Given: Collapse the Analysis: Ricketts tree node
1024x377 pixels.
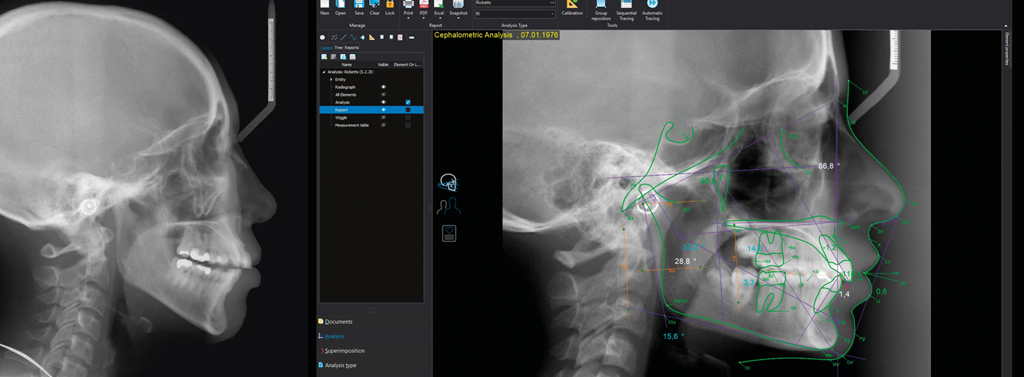Looking at the screenshot, I should [x=324, y=72].
